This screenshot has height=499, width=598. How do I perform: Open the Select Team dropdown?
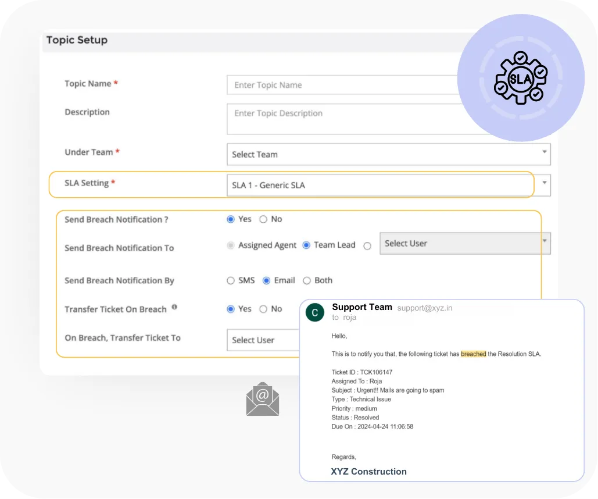[388, 154]
